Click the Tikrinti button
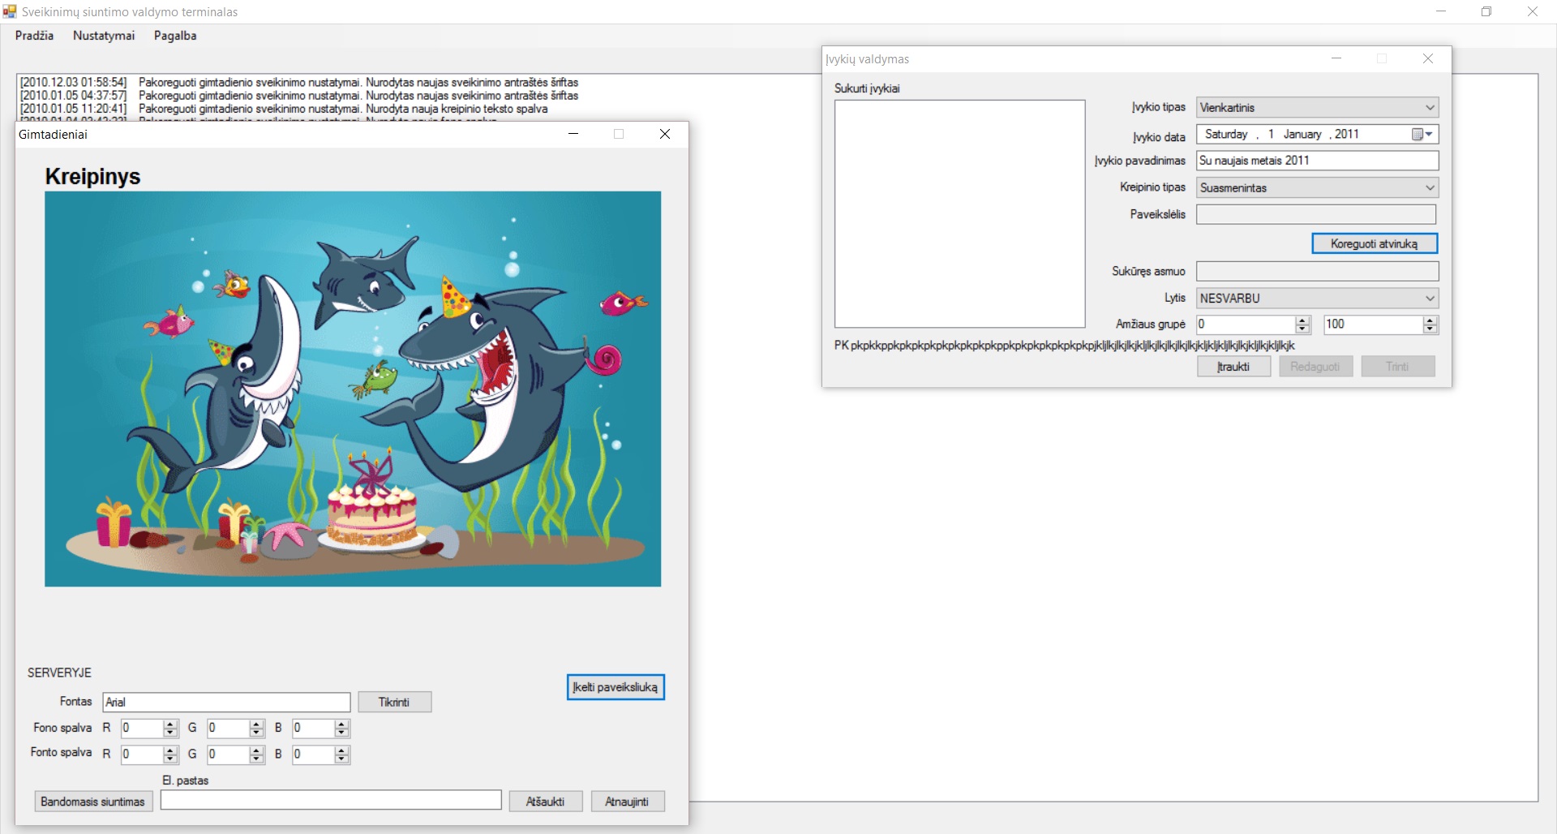This screenshot has width=1557, height=834. pyautogui.click(x=394, y=703)
